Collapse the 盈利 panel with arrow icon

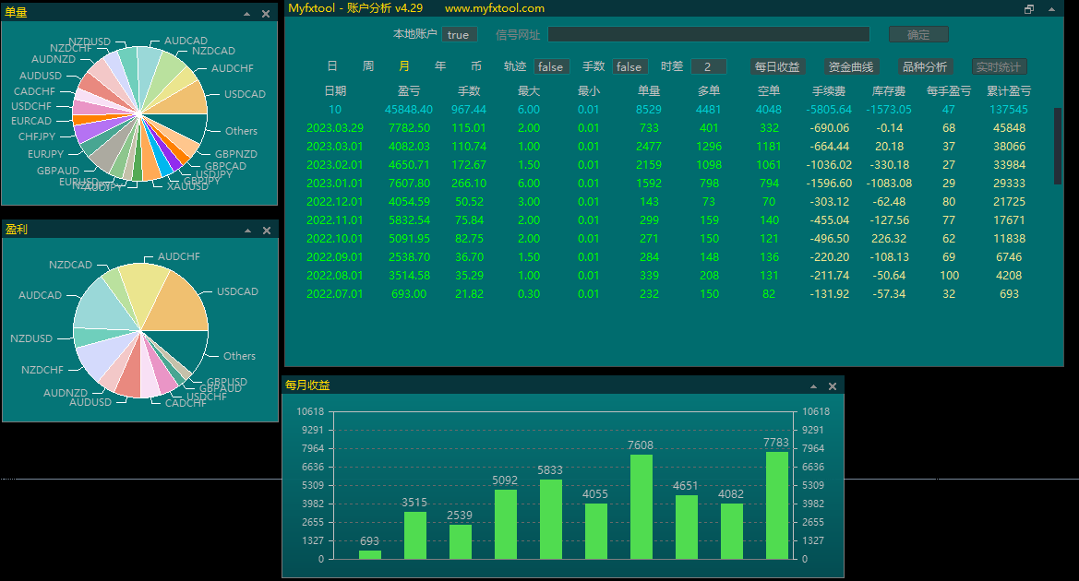(x=247, y=231)
